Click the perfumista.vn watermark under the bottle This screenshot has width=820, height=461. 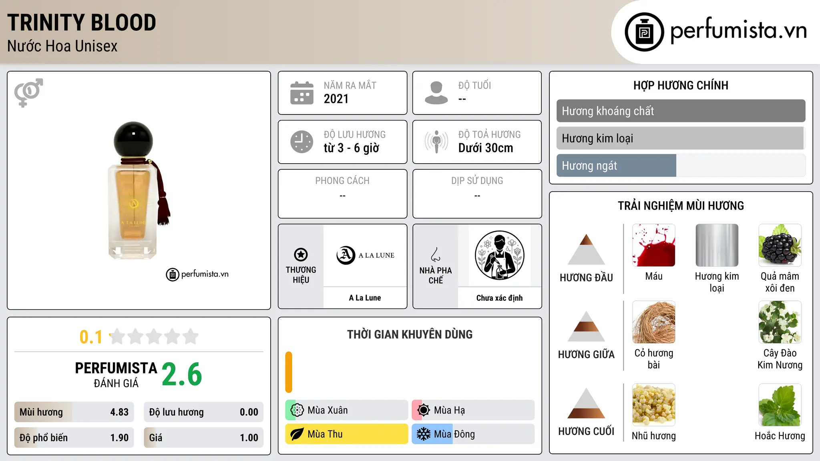coord(197,274)
